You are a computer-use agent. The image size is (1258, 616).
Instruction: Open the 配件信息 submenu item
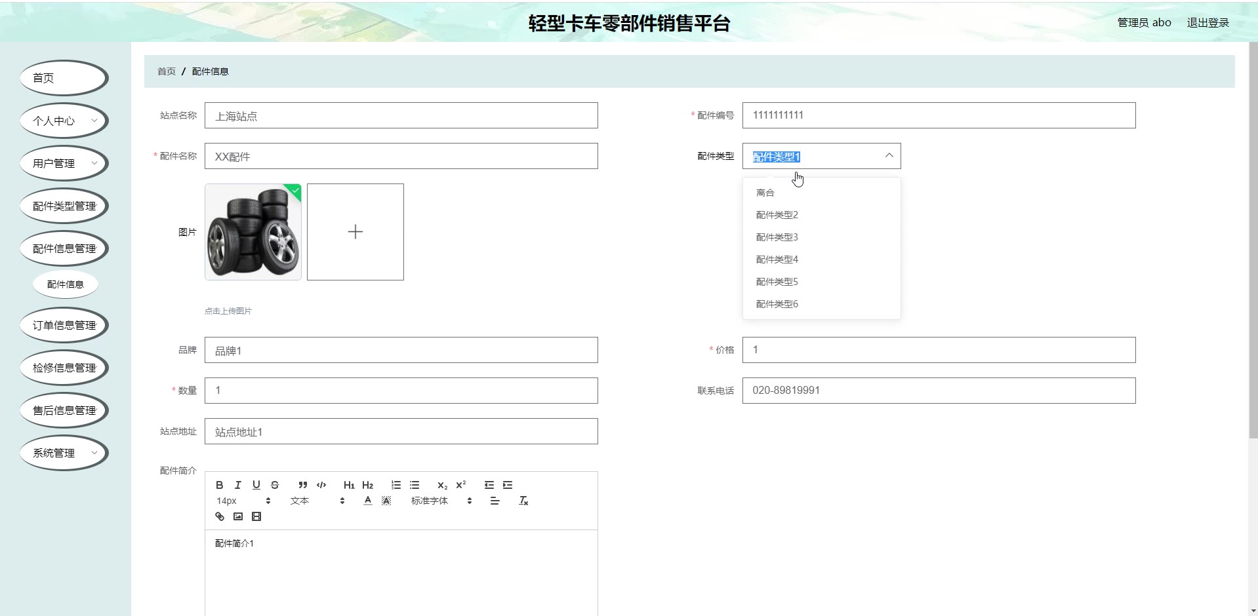(66, 284)
